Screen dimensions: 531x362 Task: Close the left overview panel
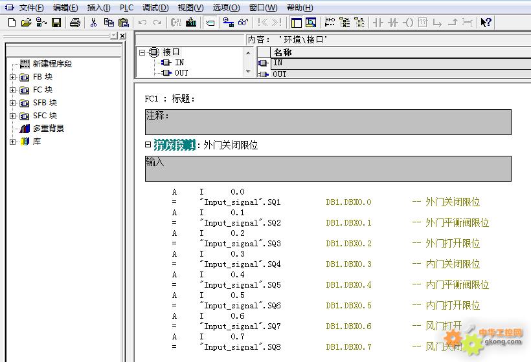122,36
